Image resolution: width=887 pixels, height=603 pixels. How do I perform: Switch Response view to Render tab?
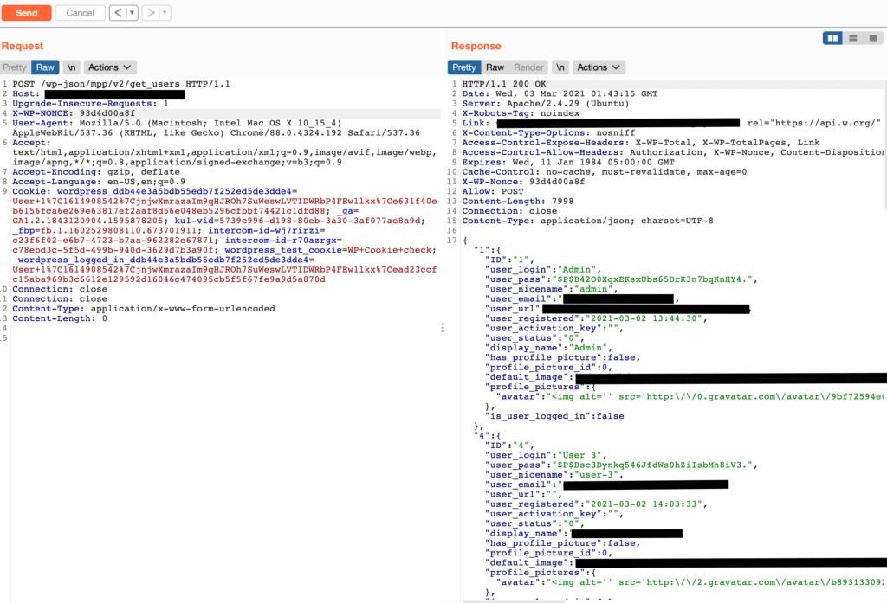pos(528,67)
